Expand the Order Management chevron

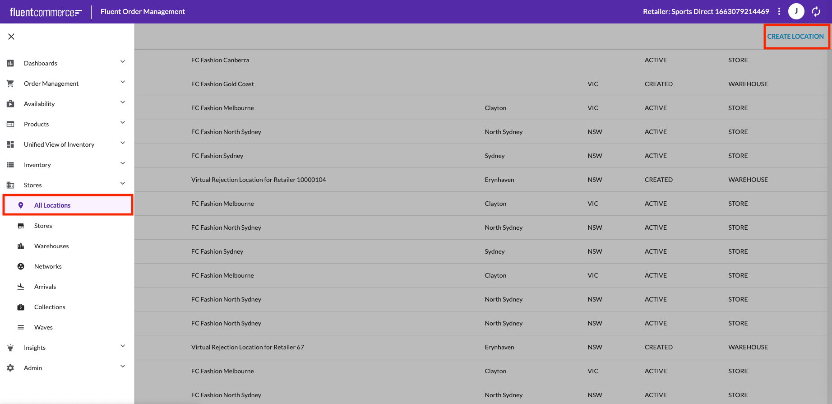click(123, 82)
